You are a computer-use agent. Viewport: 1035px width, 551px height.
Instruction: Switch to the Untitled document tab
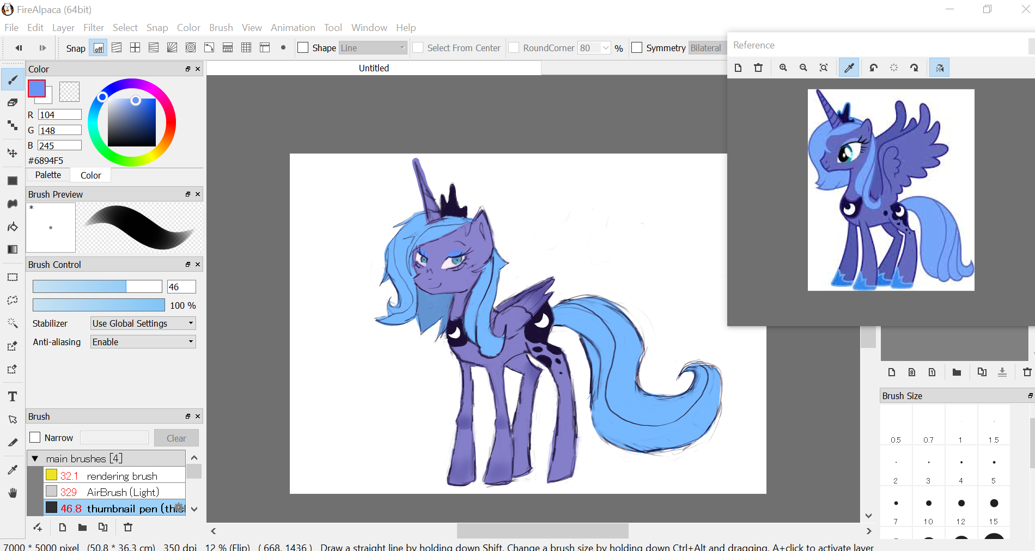click(374, 68)
